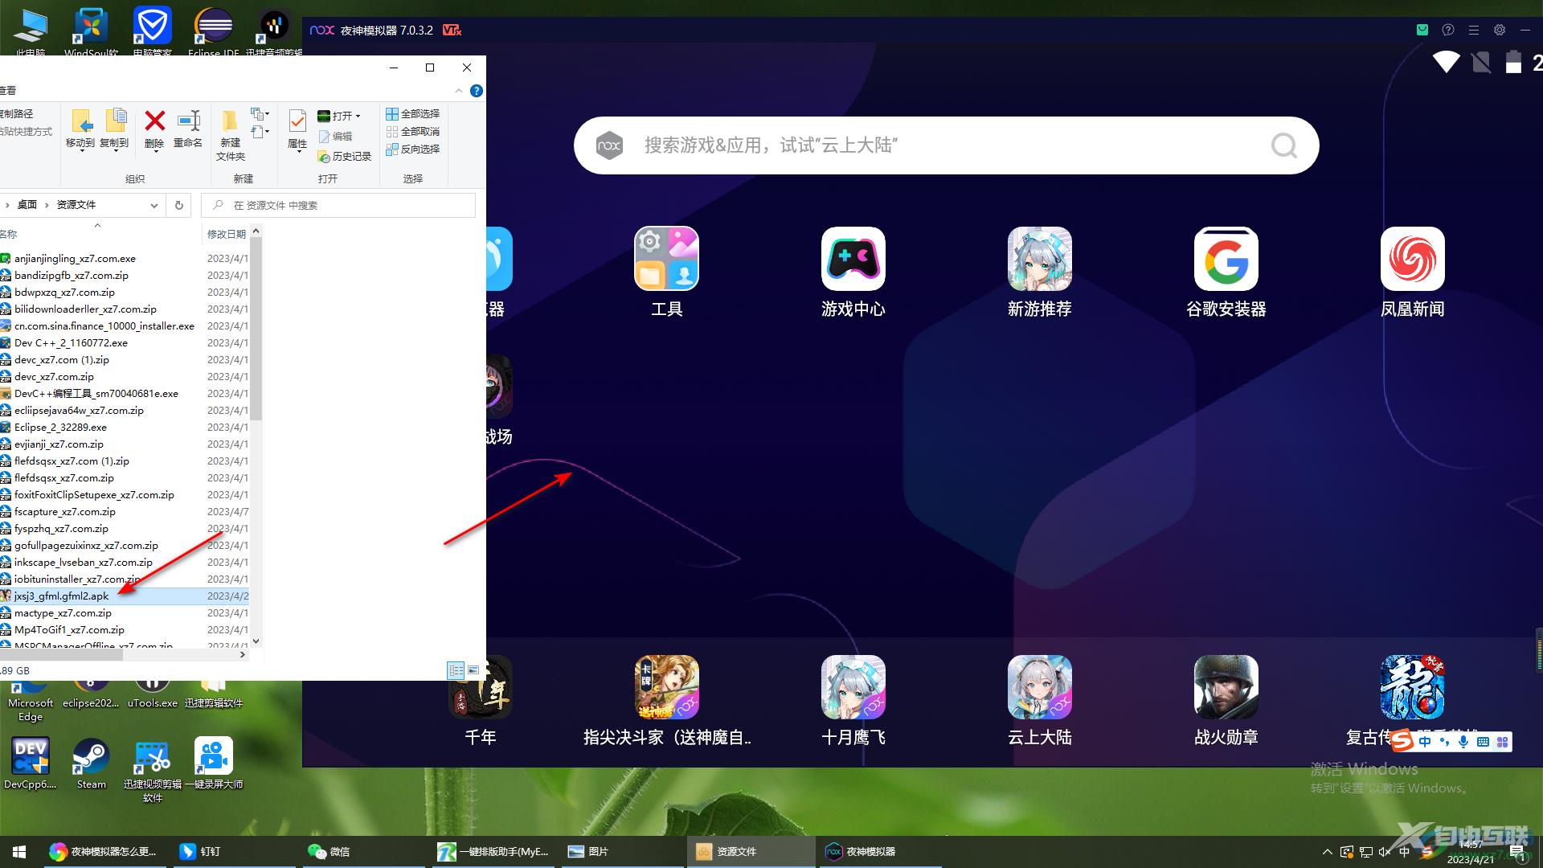Click 新建文件夹 new folder icon

pos(230,135)
